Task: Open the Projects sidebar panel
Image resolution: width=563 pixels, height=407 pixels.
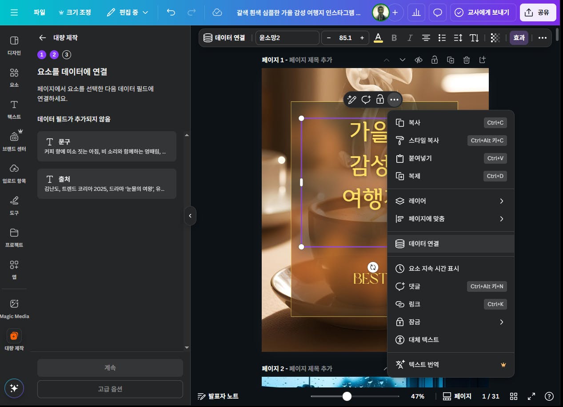Action: 14,238
